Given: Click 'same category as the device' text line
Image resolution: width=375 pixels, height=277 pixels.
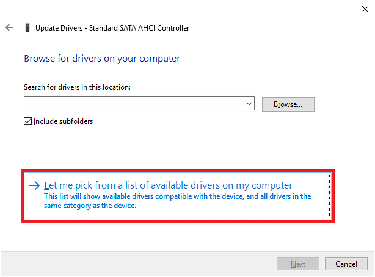Looking at the screenshot, I should click(x=90, y=206).
